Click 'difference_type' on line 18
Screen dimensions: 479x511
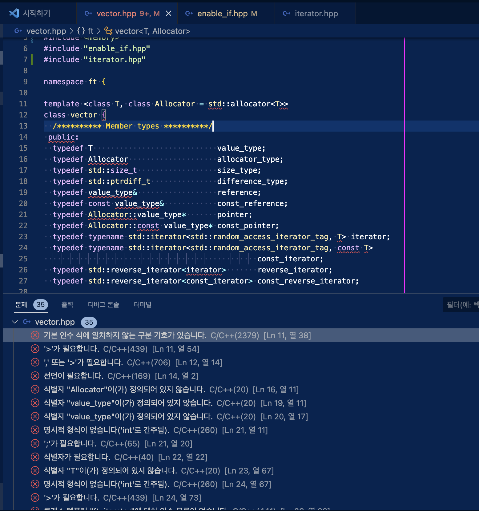pyautogui.click(x=250, y=181)
